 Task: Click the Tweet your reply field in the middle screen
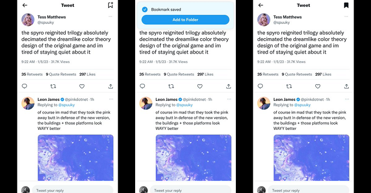(190, 190)
